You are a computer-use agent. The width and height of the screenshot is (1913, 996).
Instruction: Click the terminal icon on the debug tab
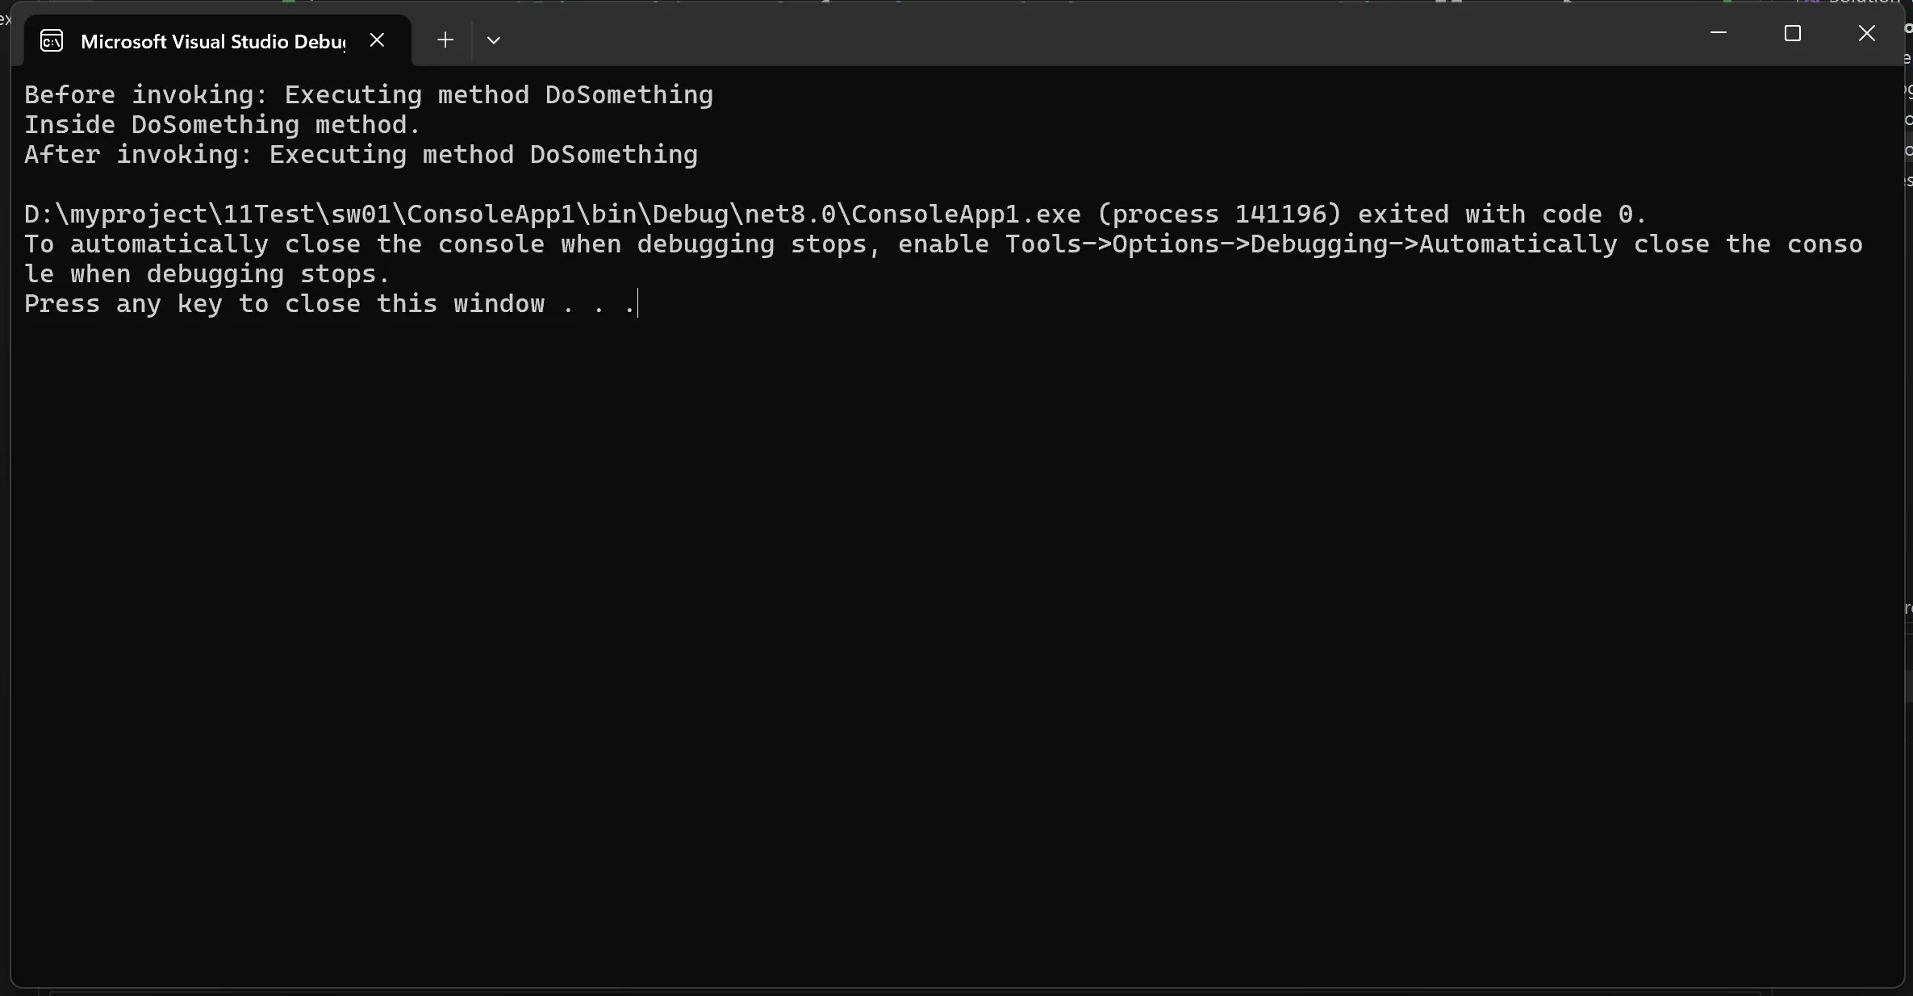click(52, 41)
